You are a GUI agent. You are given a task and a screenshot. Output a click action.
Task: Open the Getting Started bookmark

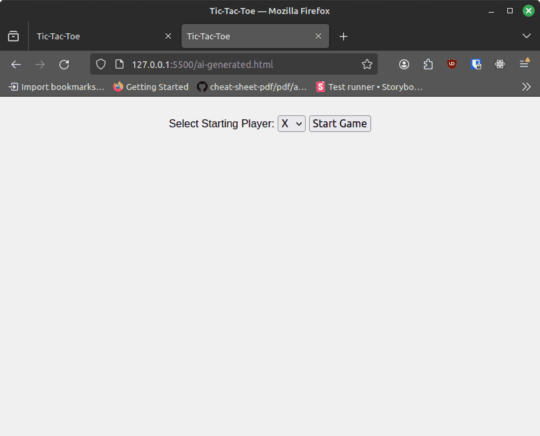coord(151,87)
